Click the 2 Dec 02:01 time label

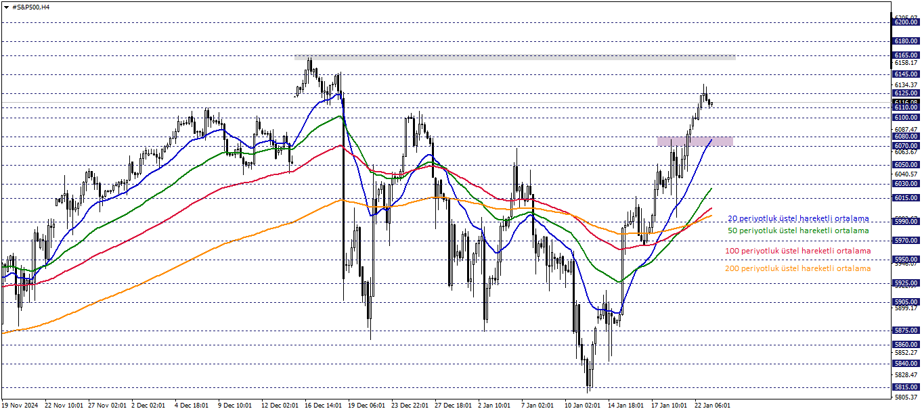pyautogui.click(x=148, y=406)
